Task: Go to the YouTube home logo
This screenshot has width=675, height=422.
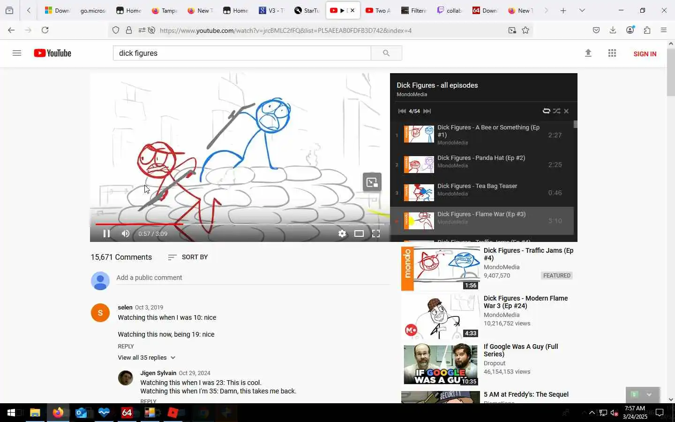Action: coord(52,53)
